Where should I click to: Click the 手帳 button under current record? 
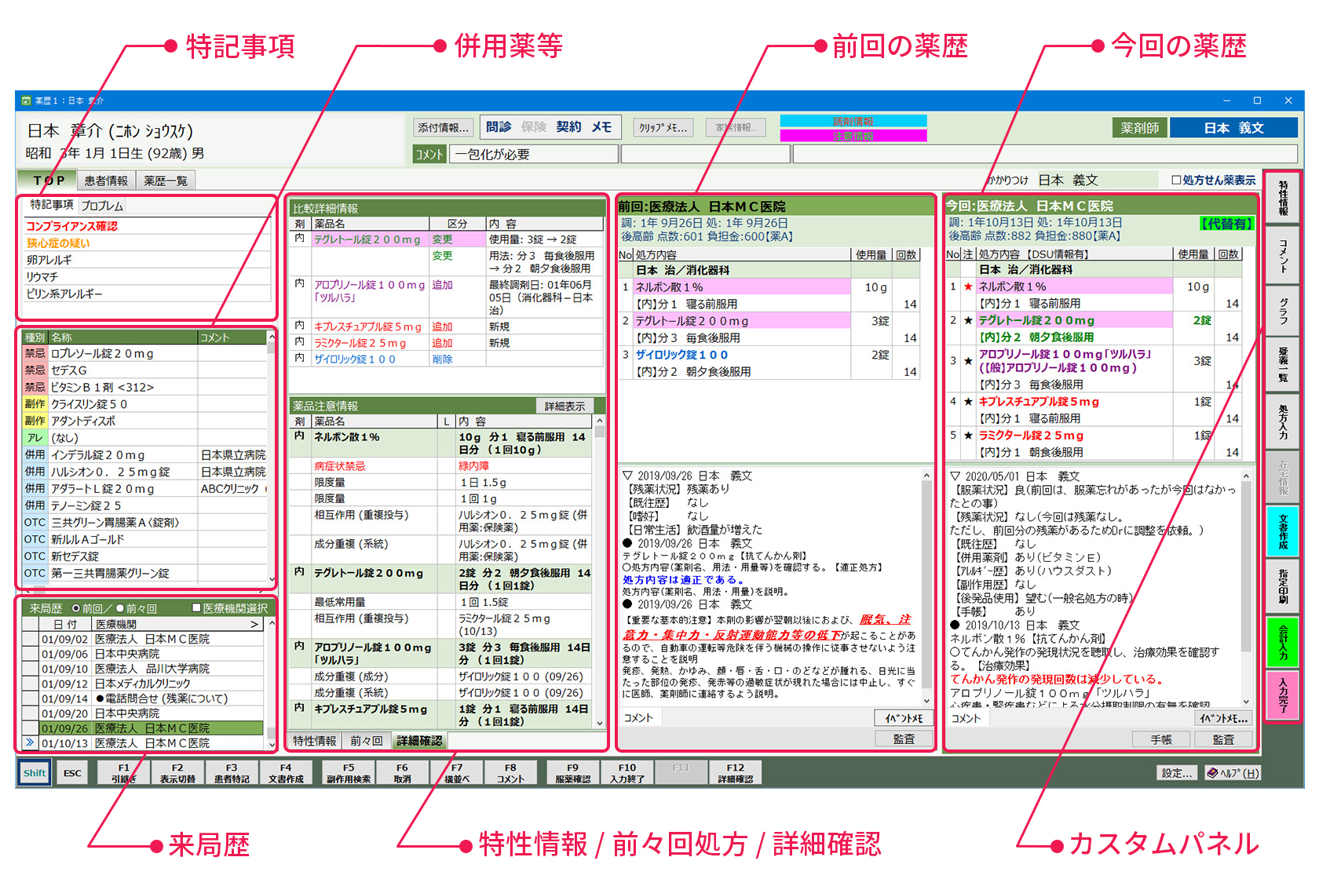pyautogui.click(x=1161, y=739)
